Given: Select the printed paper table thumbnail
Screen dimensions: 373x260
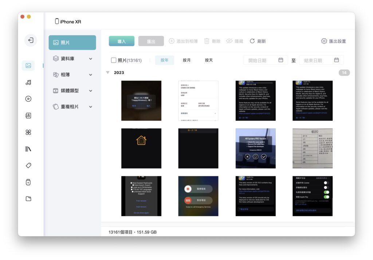Looking at the screenshot, I should pyautogui.click(x=313, y=149).
